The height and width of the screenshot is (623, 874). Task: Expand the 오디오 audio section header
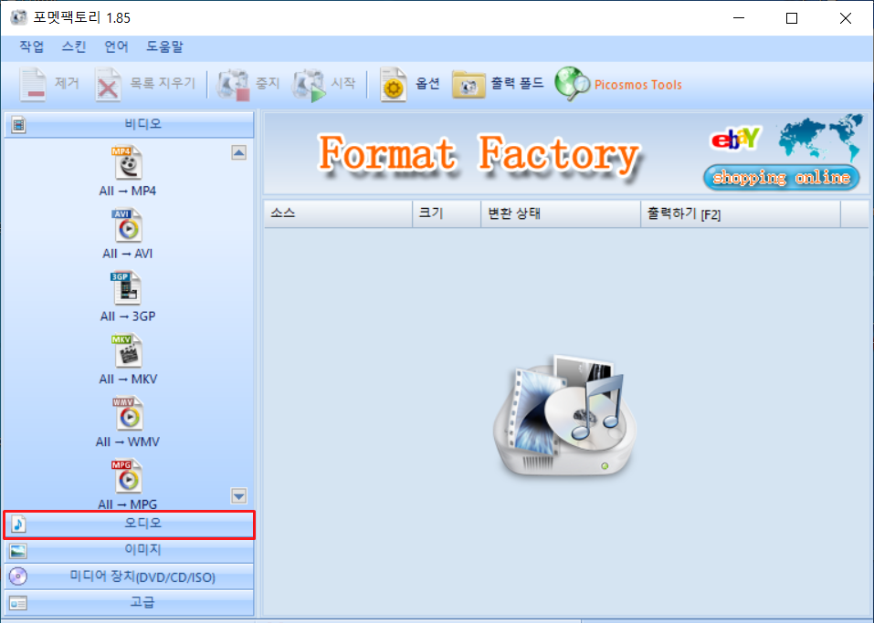(x=130, y=524)
